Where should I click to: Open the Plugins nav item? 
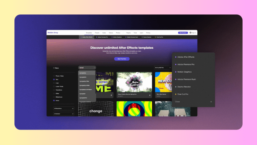tap(128, 33)
